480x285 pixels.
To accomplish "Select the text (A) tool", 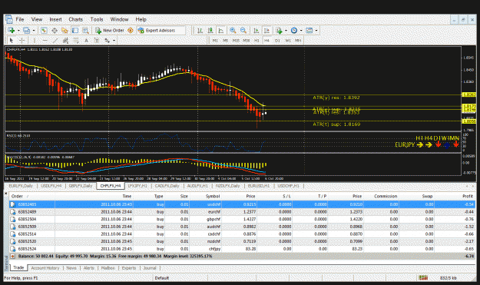I will (86, 41).
